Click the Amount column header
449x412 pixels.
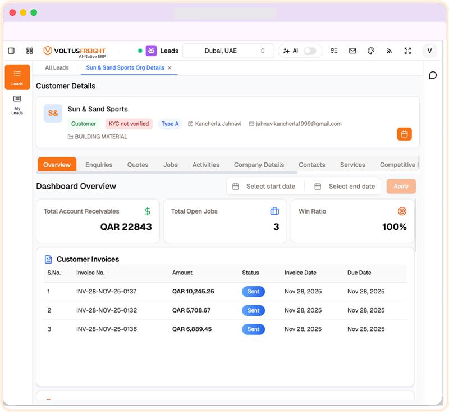(182, 273)
